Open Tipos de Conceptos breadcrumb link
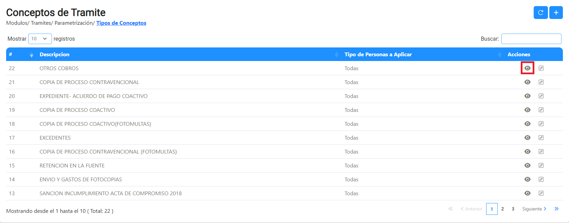 click(121, 23)
